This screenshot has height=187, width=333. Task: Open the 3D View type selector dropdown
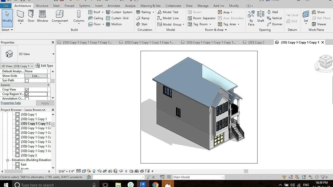pyautogui.click(x=53, y=54)
